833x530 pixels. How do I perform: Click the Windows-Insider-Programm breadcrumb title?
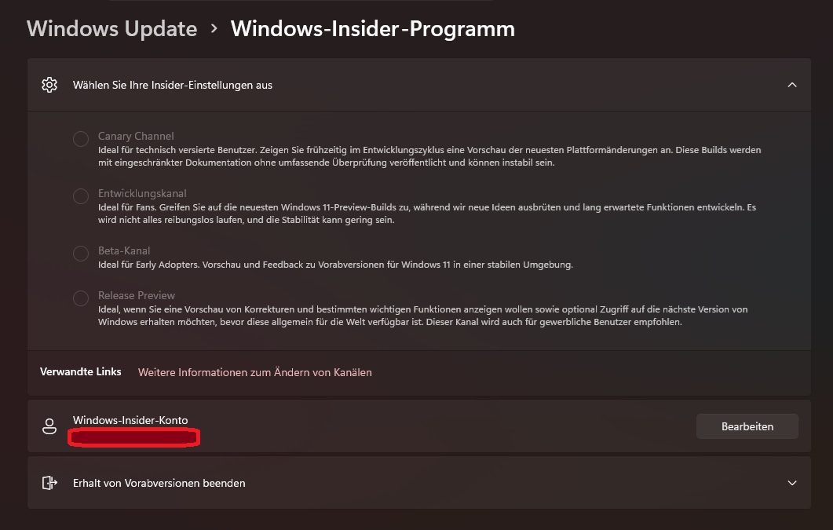(x=373, y=29)
